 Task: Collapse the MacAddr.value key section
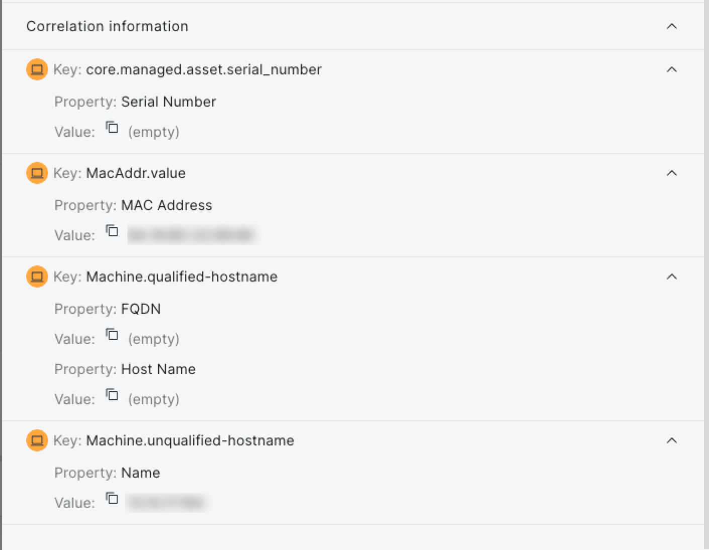671,173
